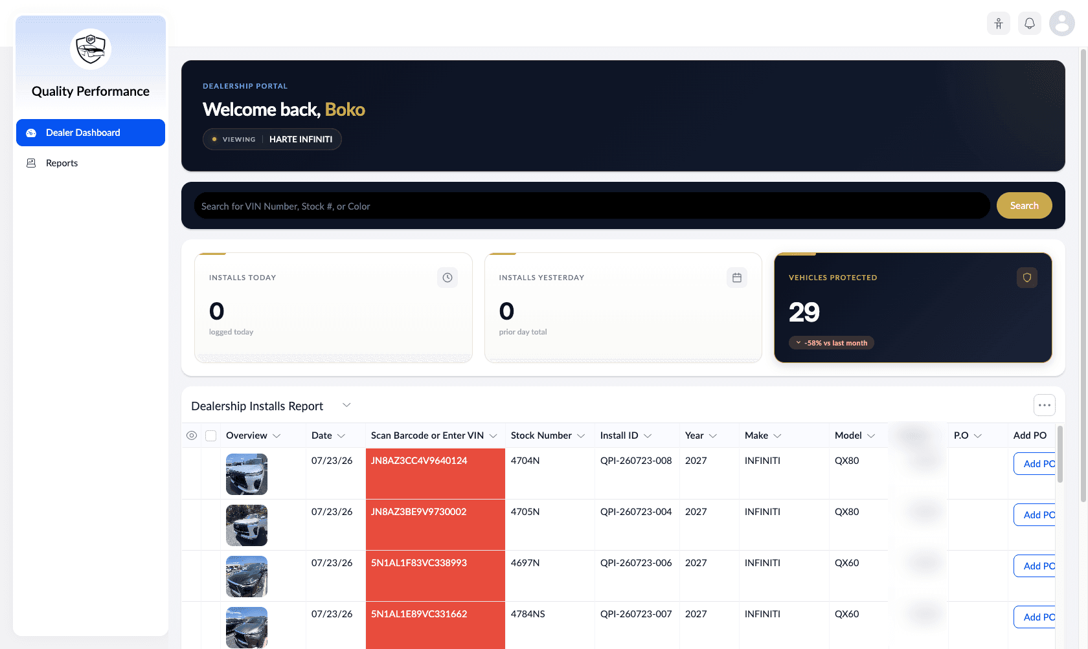Open the user profile avatar

tap(1062, 23)
